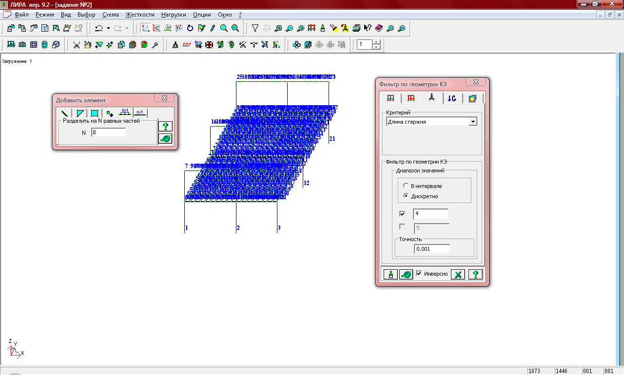Open the Файл menu
This screenshot has width=624, height=375.
pos(22,15)
